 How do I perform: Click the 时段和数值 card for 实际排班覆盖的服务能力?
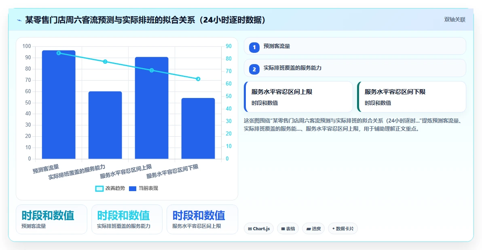click(127, 219)
